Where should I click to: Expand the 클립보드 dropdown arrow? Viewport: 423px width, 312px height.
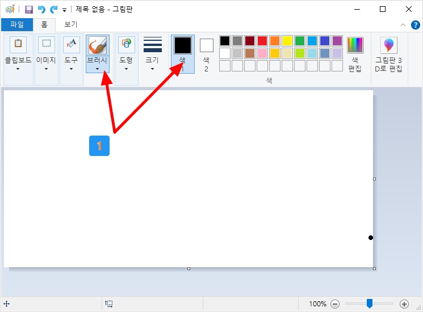tap(18, 69)
